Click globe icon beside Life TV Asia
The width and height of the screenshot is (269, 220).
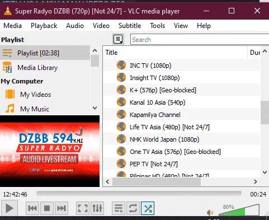pos(121,127)
